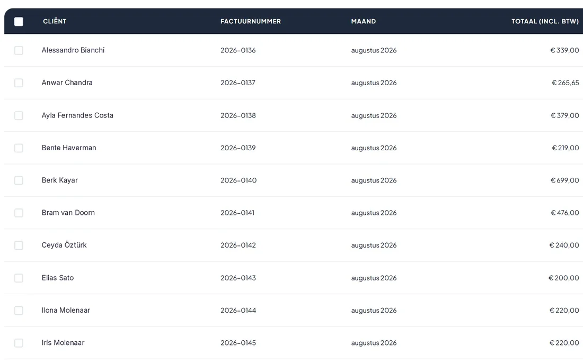Viewport: 583px width, 364px height.
Task: Click the total € 265,65
Action: tap(565, 83)
